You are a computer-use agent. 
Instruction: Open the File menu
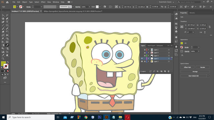click(14, 2)
